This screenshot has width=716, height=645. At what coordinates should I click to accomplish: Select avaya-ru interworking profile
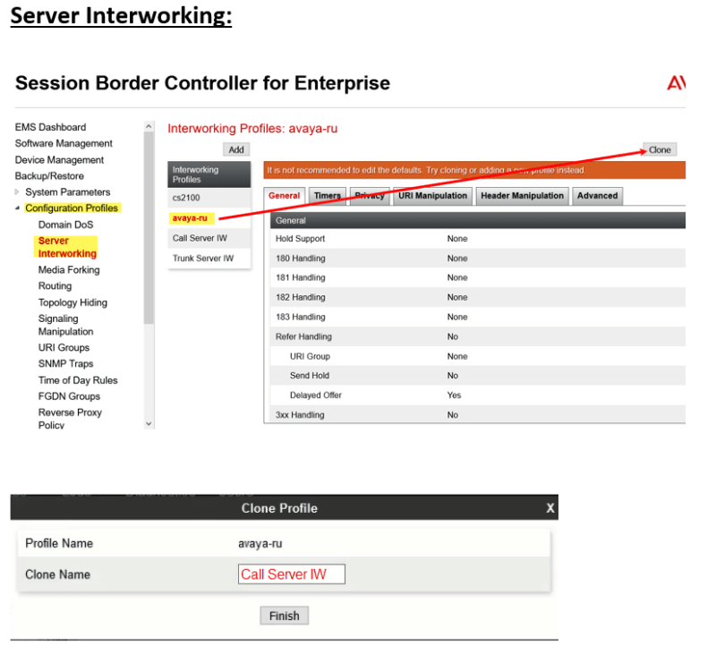(209, 218)
